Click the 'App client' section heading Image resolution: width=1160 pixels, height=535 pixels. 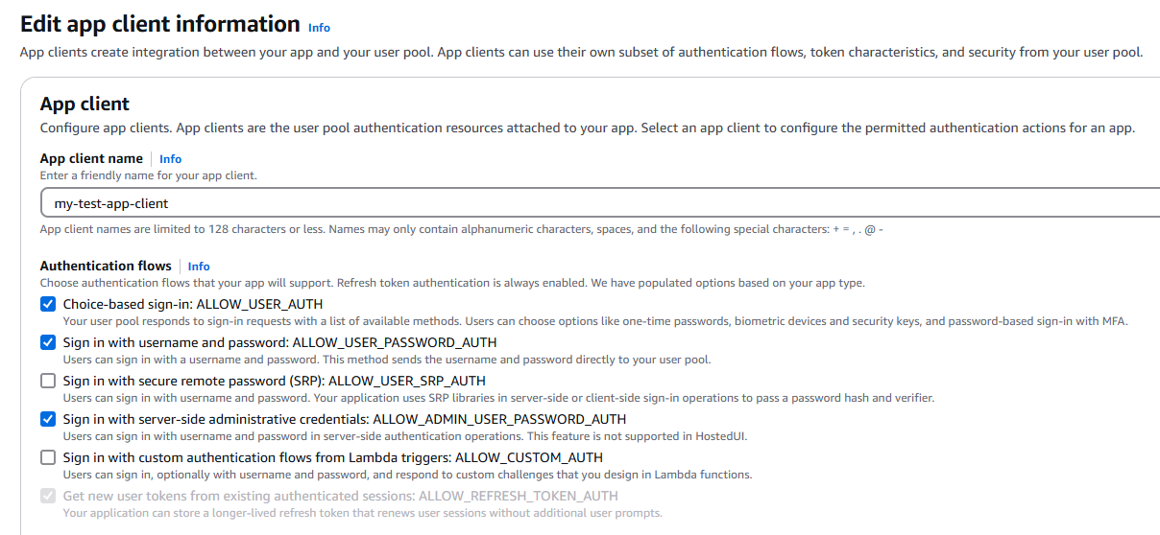pyautogui.click(x=85, y=104)
